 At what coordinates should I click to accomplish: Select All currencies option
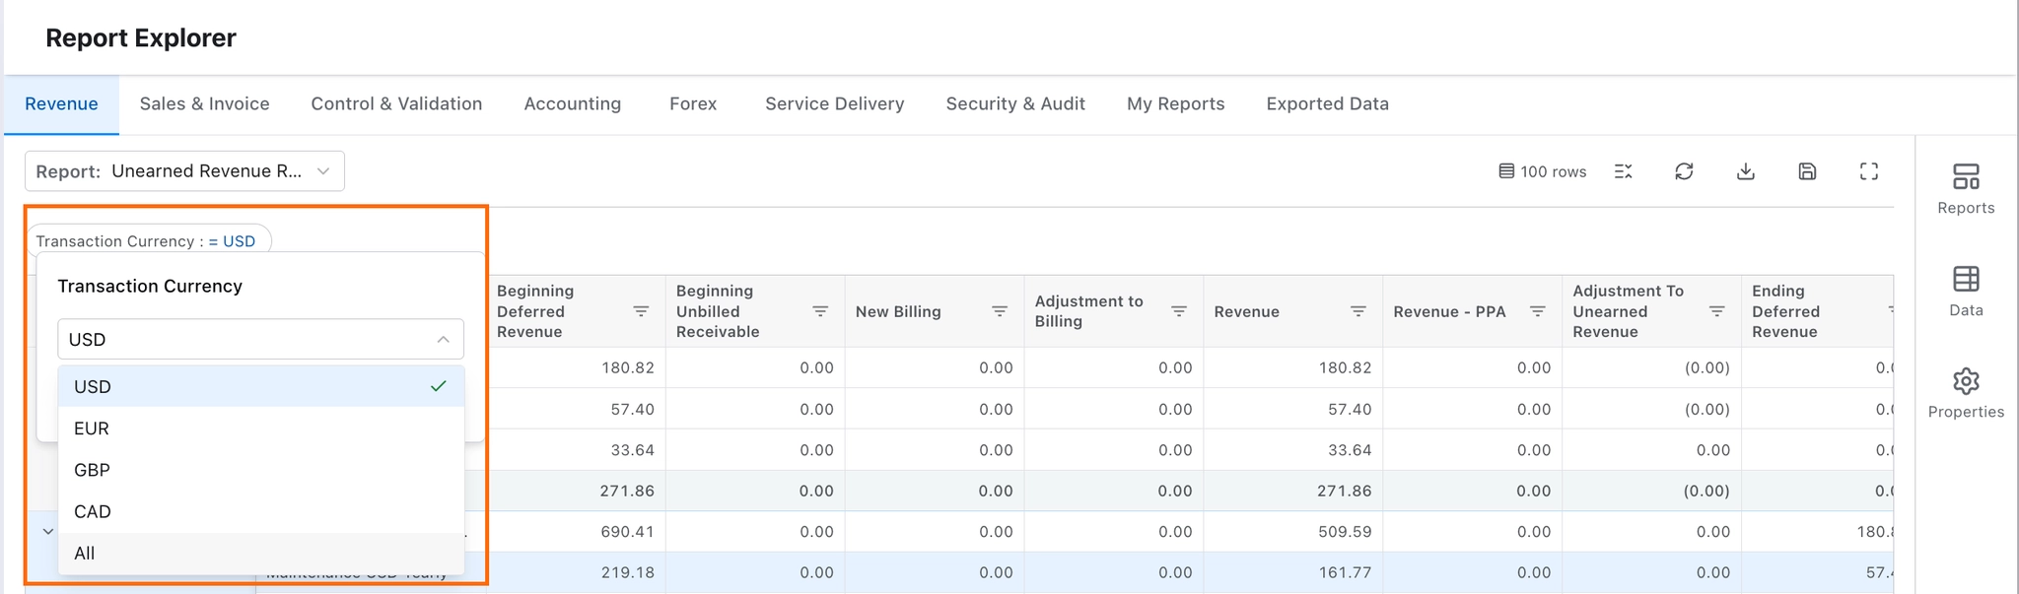[260, 553]
